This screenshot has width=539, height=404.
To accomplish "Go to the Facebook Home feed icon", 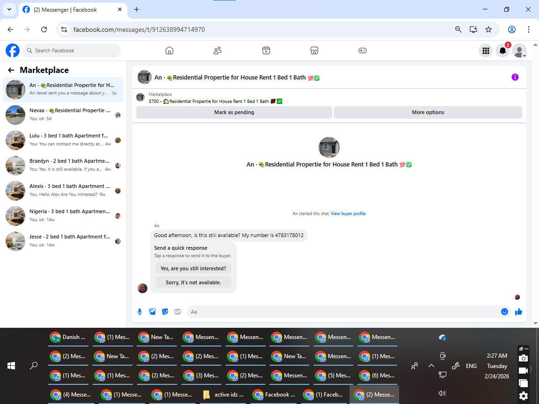I will point(169,50).
